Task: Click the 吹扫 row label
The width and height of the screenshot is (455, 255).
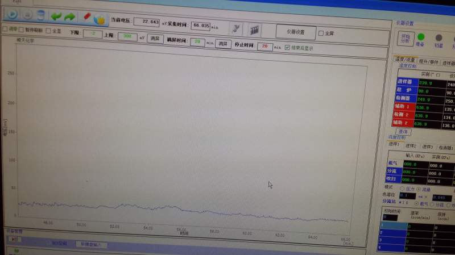Action: (x=393, y=179)
